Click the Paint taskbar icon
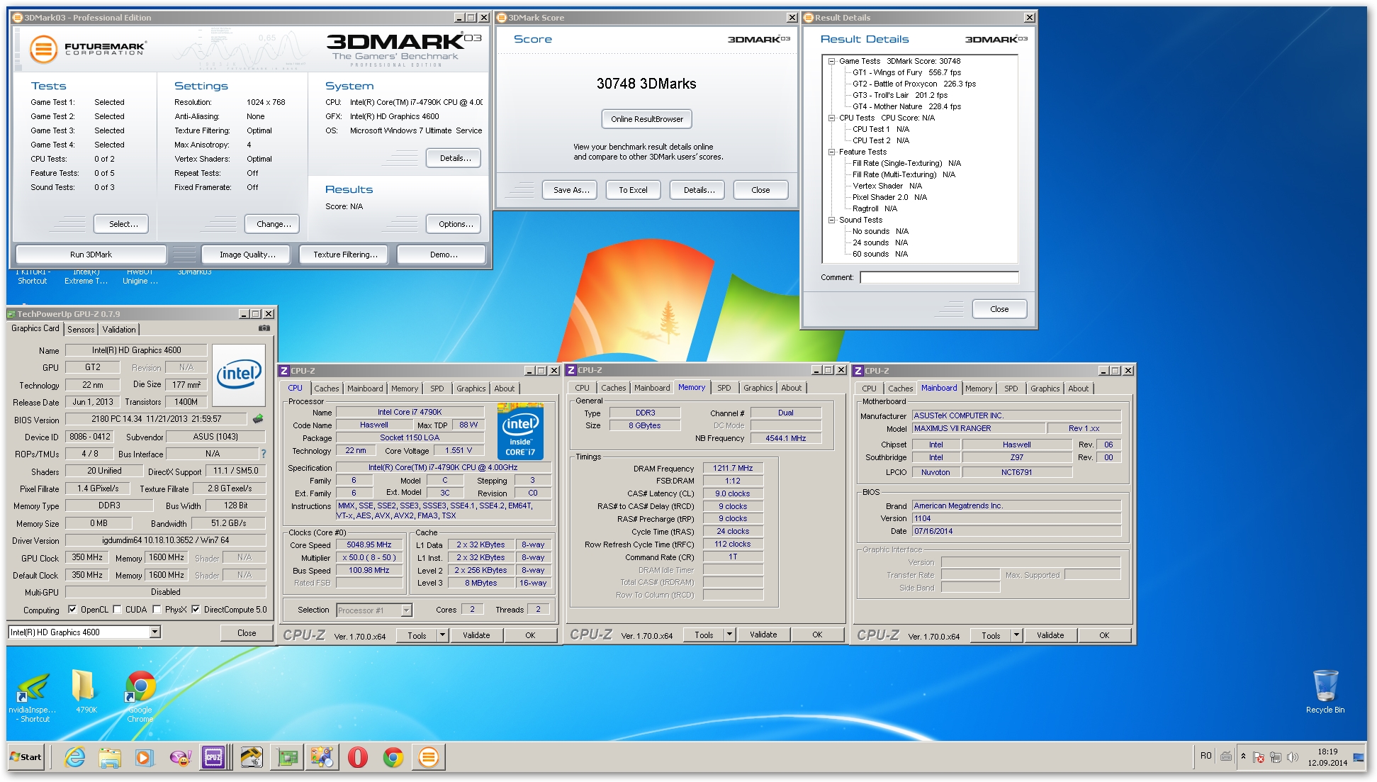The height and width of the screenshot is (782, 1377). (322, 757)
